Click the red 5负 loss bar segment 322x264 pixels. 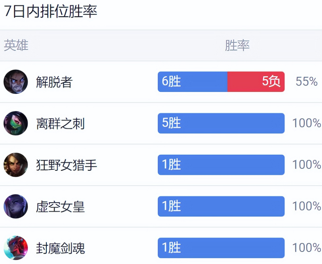pyautogui.click(x=256, y=82)
